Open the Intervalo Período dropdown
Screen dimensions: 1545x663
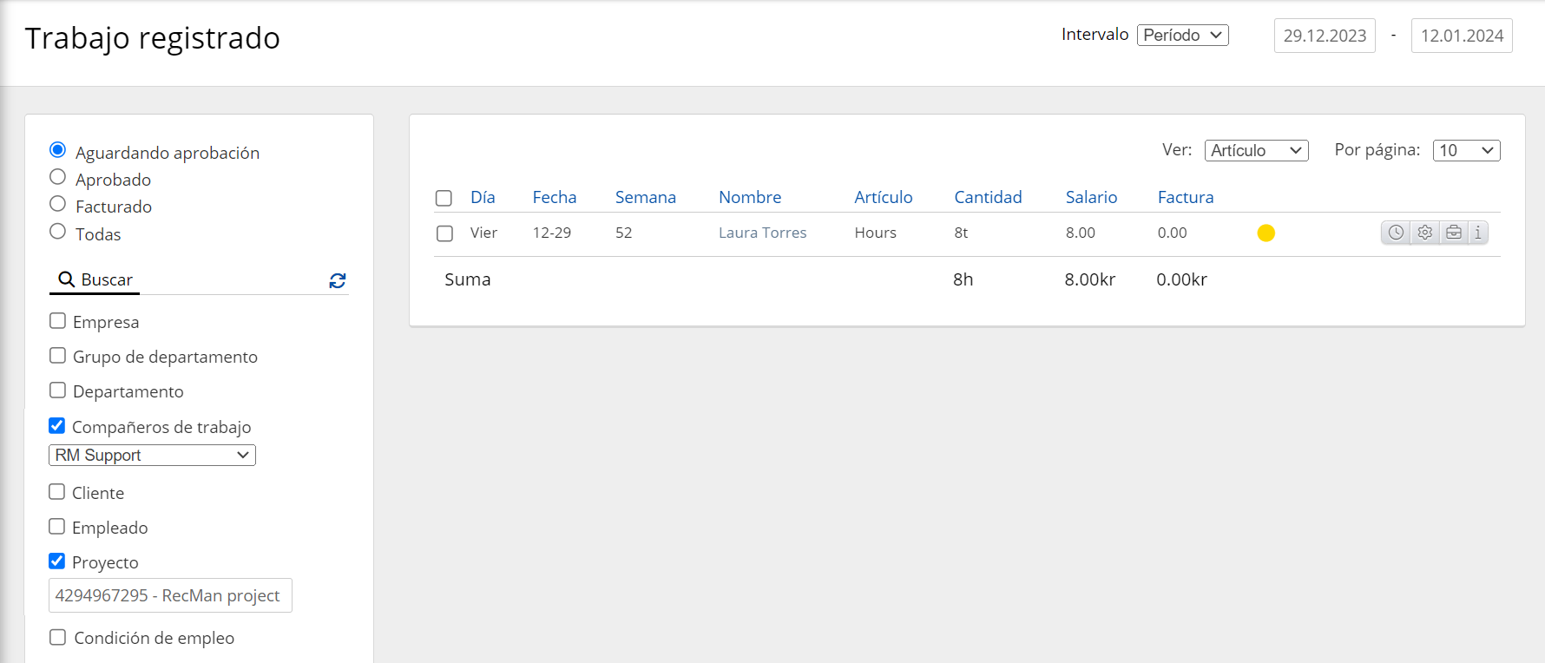pos(1182,35)
